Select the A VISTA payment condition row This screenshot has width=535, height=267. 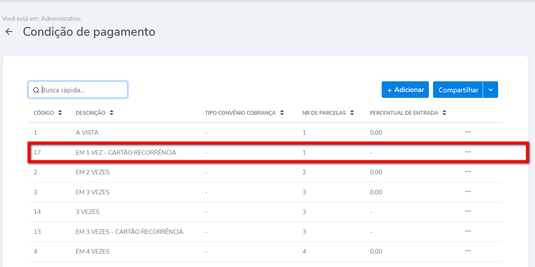(x=87, y=133)
